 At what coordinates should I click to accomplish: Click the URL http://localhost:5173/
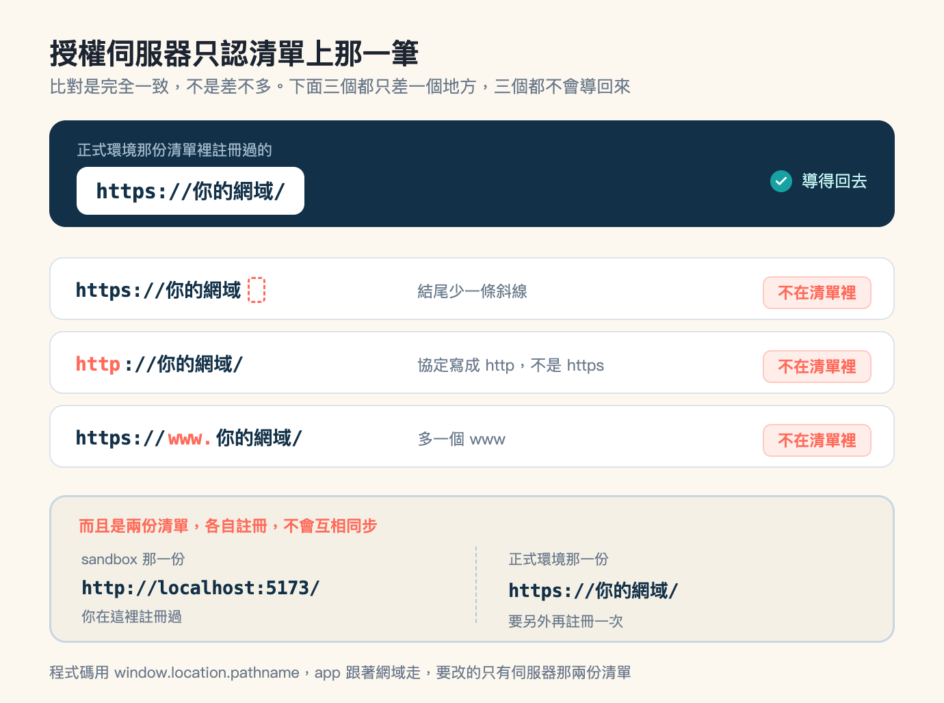pos(200,587)
